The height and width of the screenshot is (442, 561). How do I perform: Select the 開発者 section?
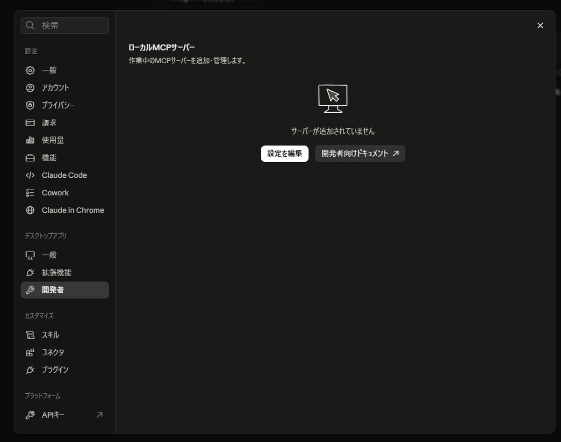65,290
